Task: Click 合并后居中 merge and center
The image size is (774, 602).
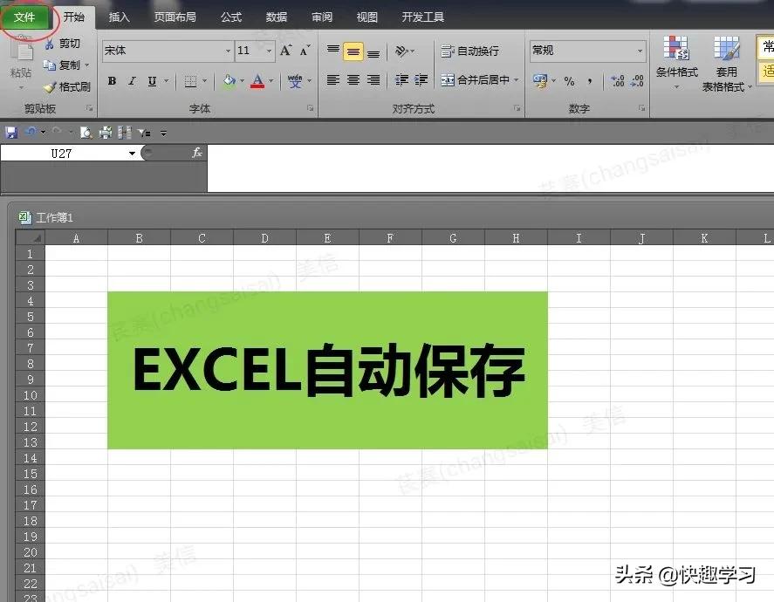Action: [475, 80]
